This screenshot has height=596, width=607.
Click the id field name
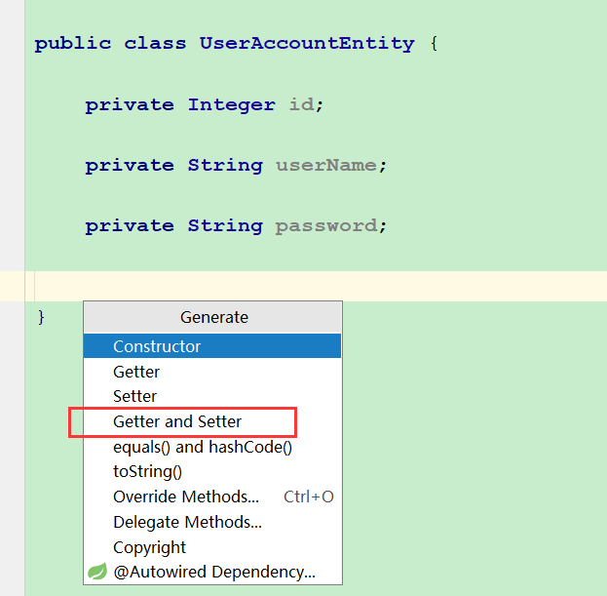pos(302,104)
